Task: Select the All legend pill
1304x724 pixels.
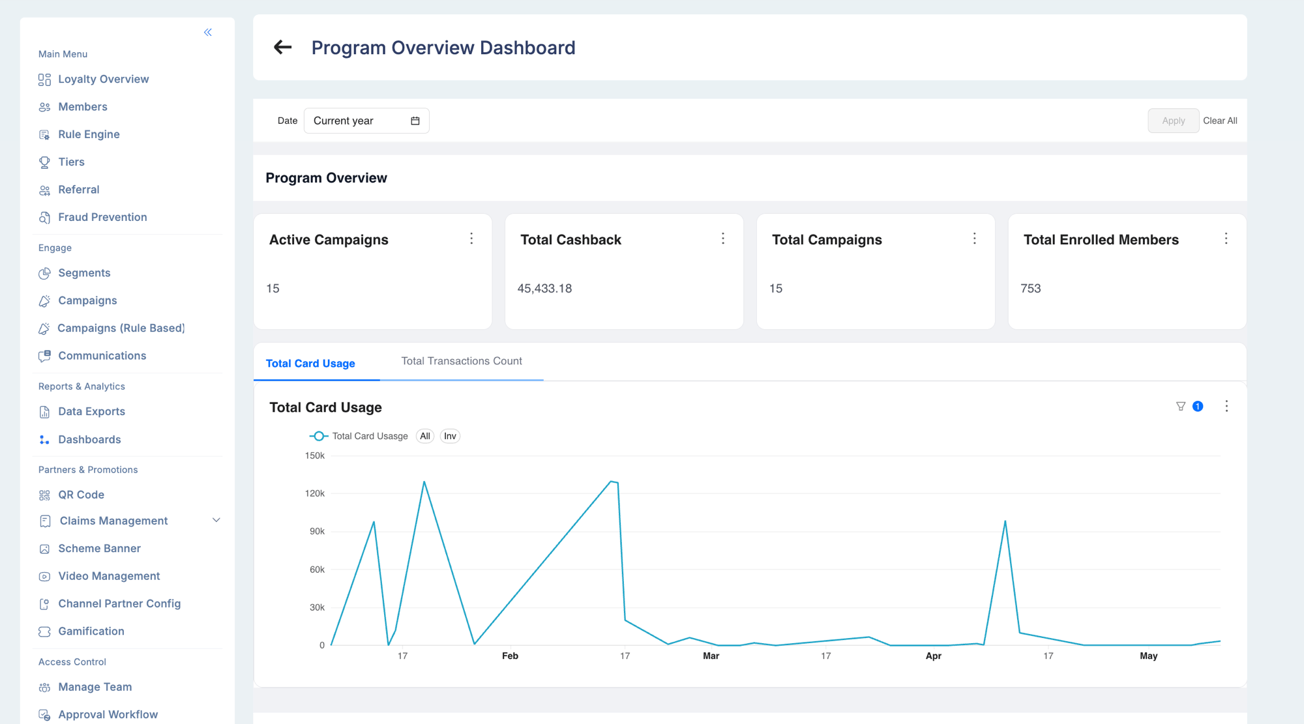Action: tap(425, 436)
